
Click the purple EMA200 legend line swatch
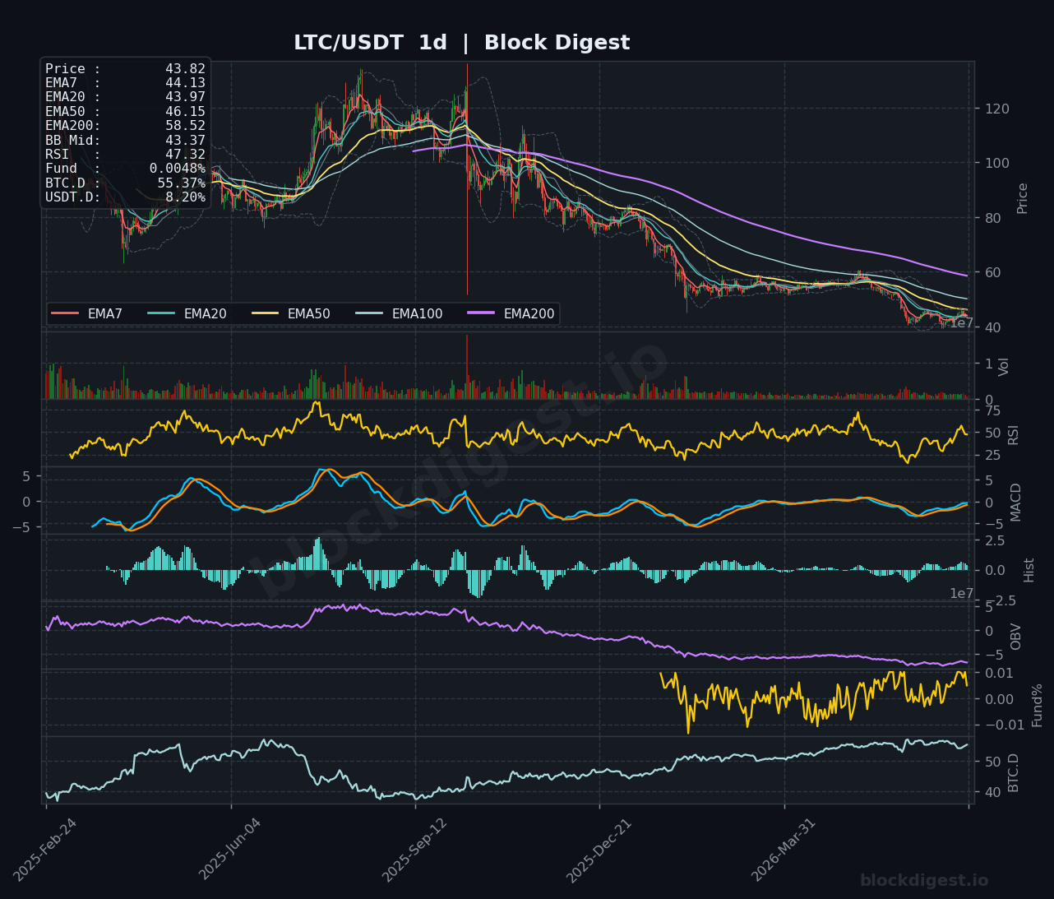481,313
